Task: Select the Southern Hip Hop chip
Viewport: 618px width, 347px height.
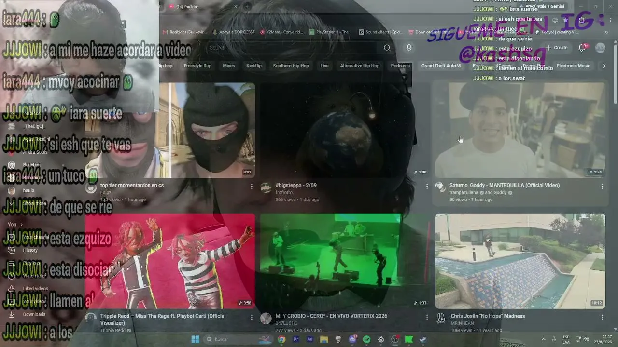Action: (x=291, y=66)
